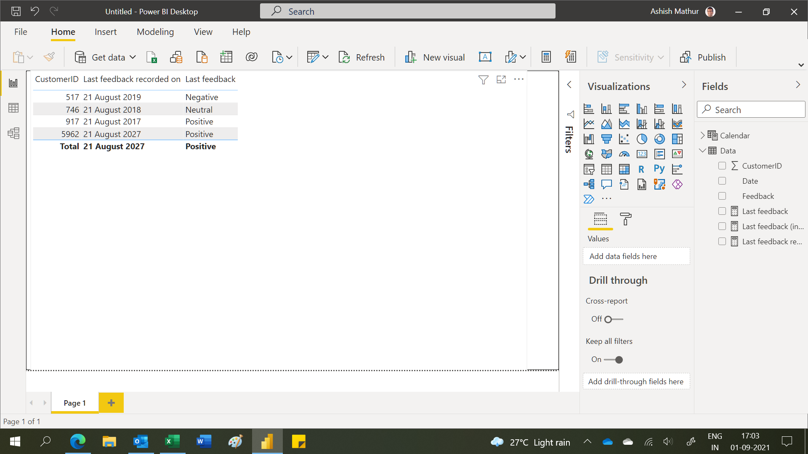Check the CustomerID field checkbox
The width and height of the screenshot is (808, 454).
tap(722, 166)
